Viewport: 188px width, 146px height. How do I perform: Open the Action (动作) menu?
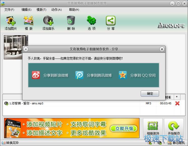click(x=57, y=10)
